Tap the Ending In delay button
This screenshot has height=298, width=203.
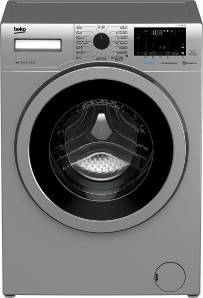(175, 53)
